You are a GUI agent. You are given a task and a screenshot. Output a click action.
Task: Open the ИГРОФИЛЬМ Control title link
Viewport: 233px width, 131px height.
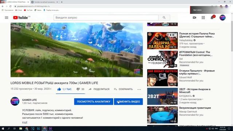[x=196, y=53]
